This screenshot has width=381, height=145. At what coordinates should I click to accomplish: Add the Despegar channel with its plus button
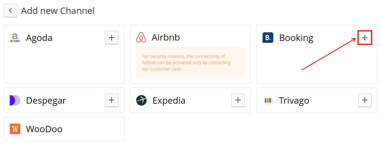coord(112,100)
